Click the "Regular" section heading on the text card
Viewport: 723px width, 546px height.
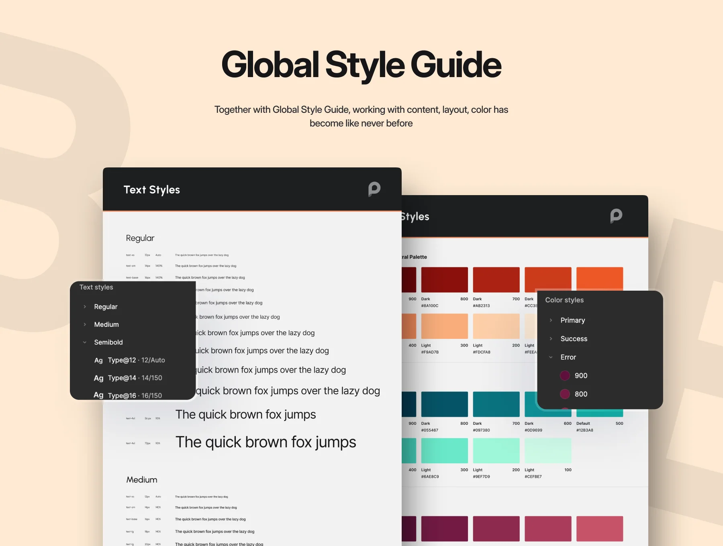pos(140,238)
